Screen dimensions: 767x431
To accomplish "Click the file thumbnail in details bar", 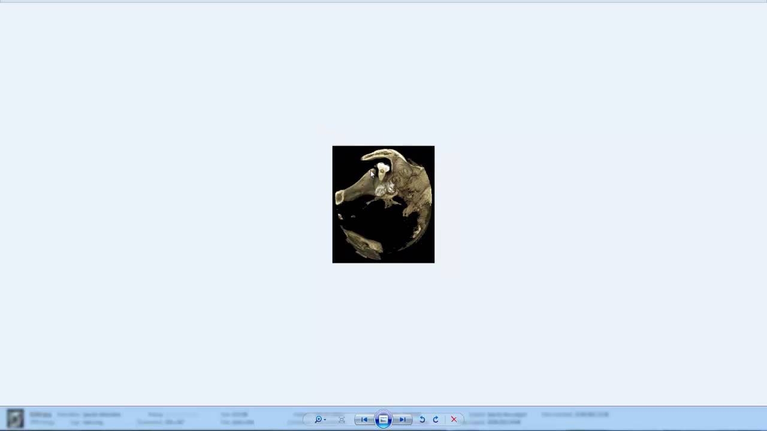I will (16, 418).
